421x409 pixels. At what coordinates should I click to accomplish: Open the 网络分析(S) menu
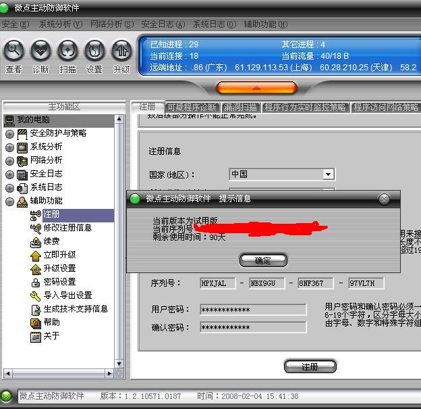[x=112, y=24]
